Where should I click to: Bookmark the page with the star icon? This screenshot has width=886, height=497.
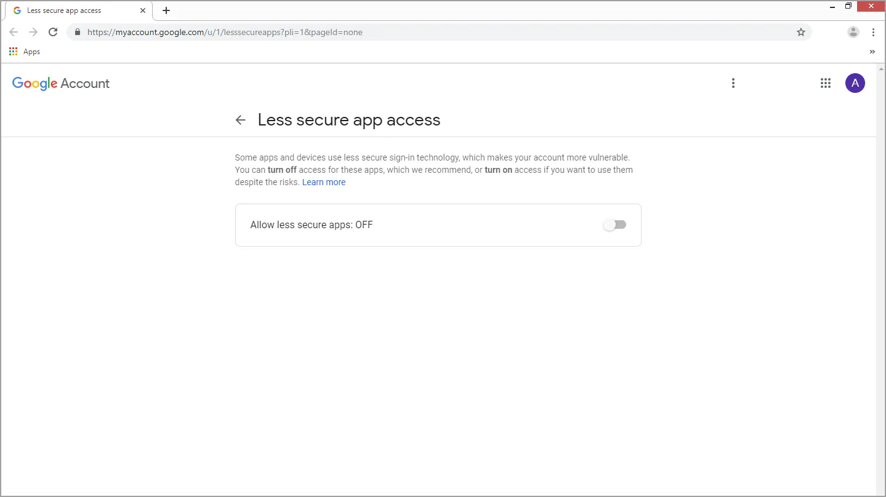pos(800,32)
